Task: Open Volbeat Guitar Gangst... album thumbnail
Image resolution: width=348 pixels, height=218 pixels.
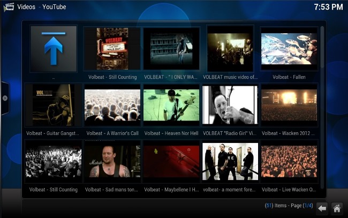Action: coord(54,105)
